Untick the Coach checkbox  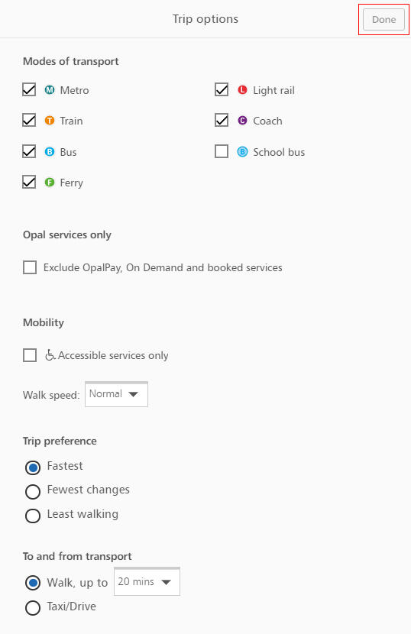click(x=222, y=121)
